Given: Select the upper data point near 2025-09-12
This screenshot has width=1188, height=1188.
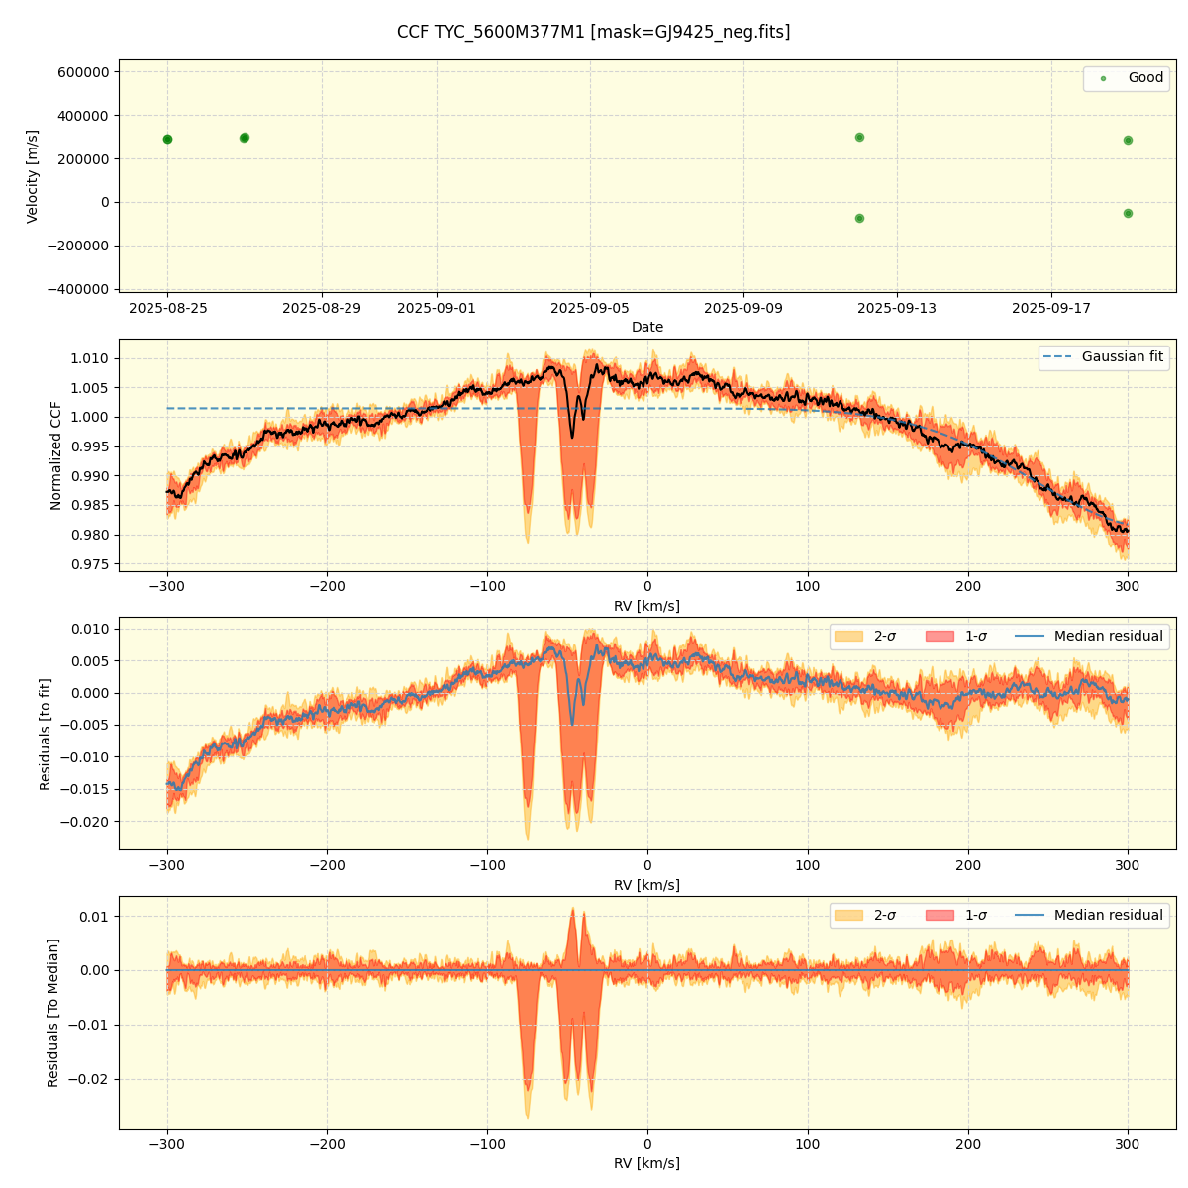Looking at the screenshot, I should (x=859, y=137).
